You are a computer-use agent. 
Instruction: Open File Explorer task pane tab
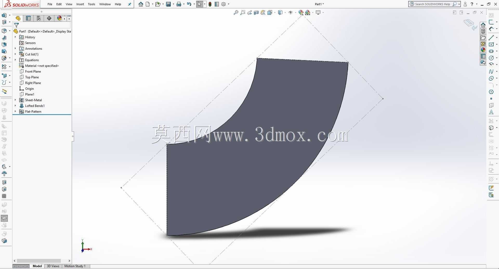(483, 37)
